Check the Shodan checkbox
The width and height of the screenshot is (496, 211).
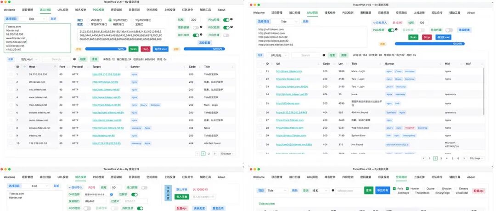point(439,188)
